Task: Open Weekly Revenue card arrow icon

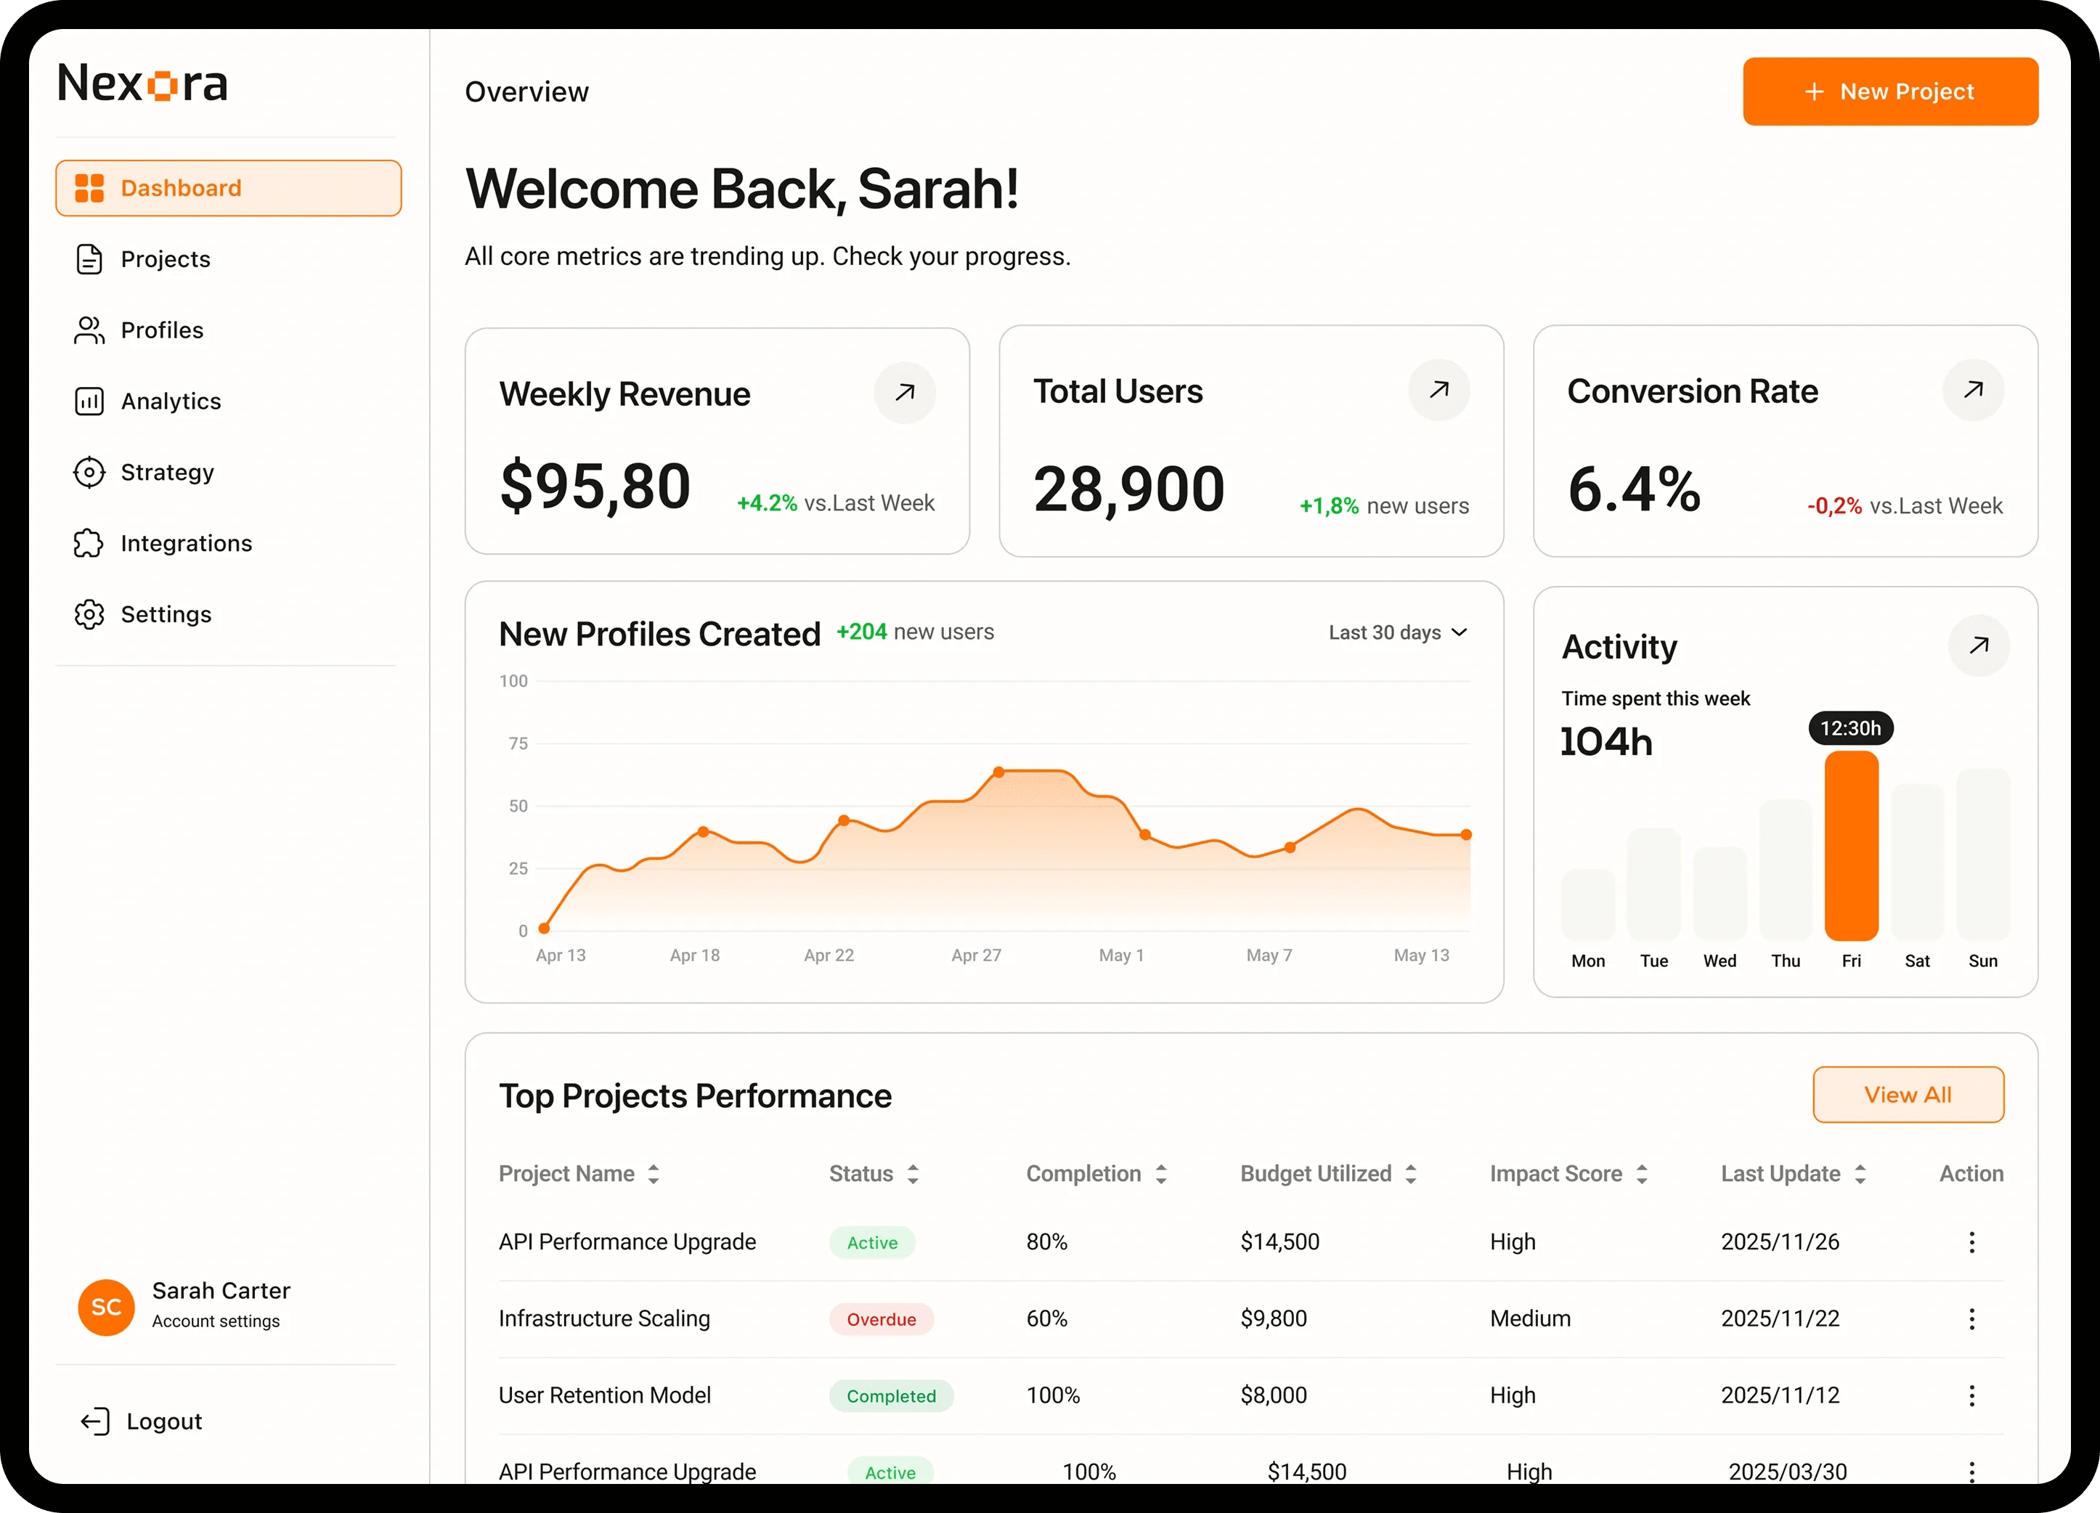Action: (x=905, y=393)
